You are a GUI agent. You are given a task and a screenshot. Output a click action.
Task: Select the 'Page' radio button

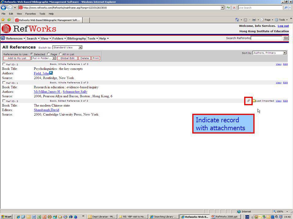pos(49,54)
